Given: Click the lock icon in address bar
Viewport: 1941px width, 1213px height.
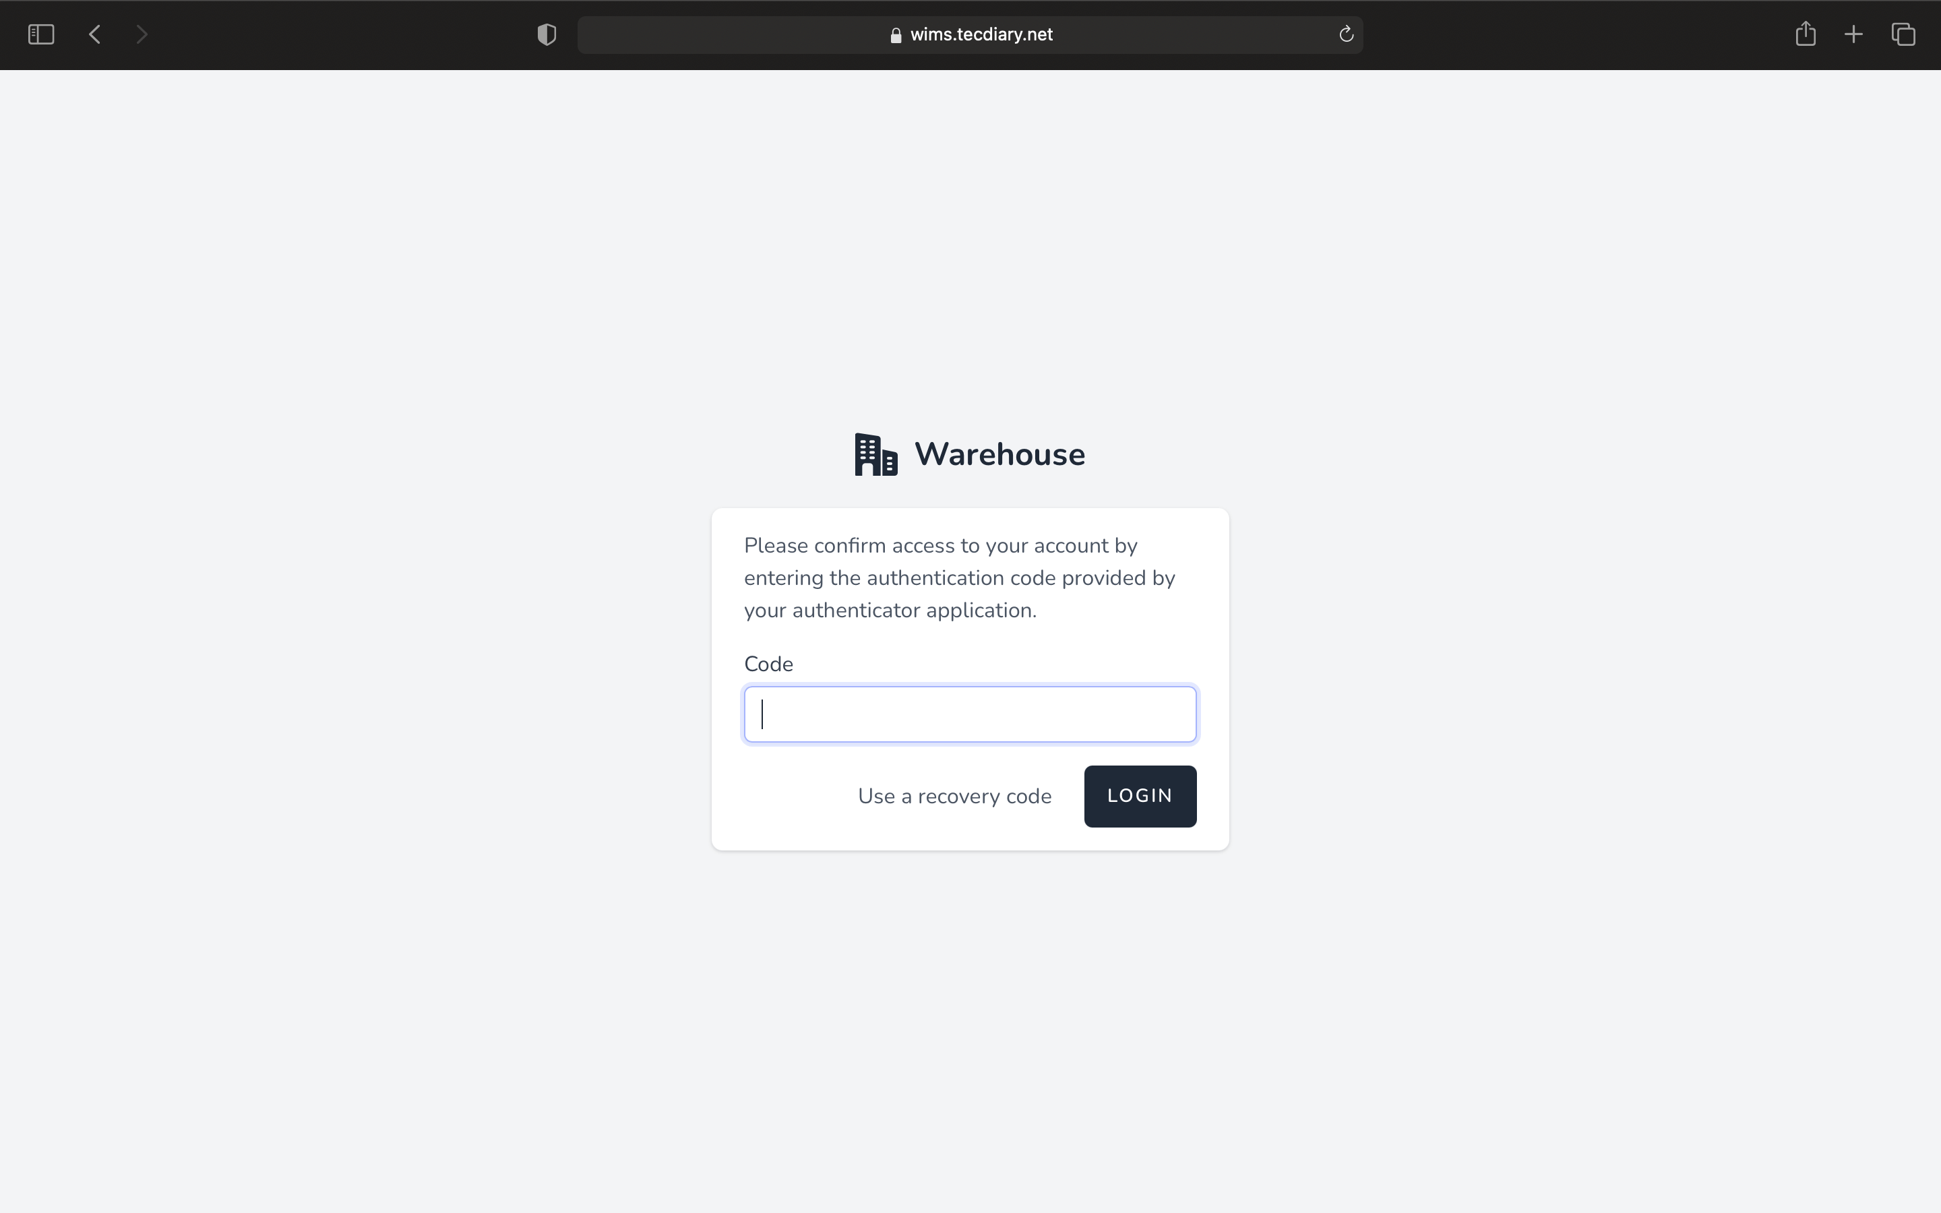Looking at the screenshot, I should (896, 35).
